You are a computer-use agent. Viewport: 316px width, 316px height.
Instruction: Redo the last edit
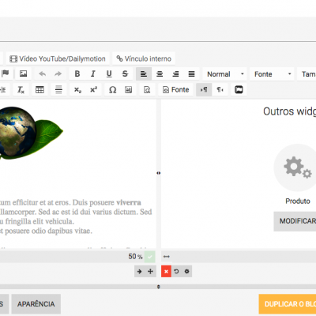point(58,73)
